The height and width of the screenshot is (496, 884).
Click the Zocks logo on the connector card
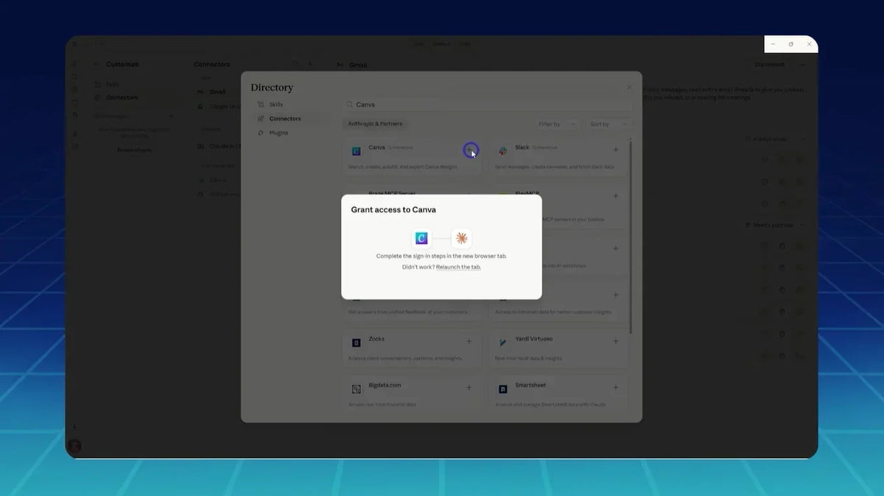pyautogui.click(x=356, y=343)
